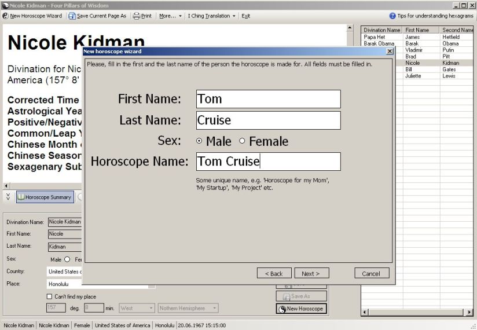
Task: Click the Last Name field containing Kidman
Action: coord(65,247)
